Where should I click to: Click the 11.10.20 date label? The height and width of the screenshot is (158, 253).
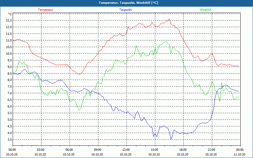(239, 154)
